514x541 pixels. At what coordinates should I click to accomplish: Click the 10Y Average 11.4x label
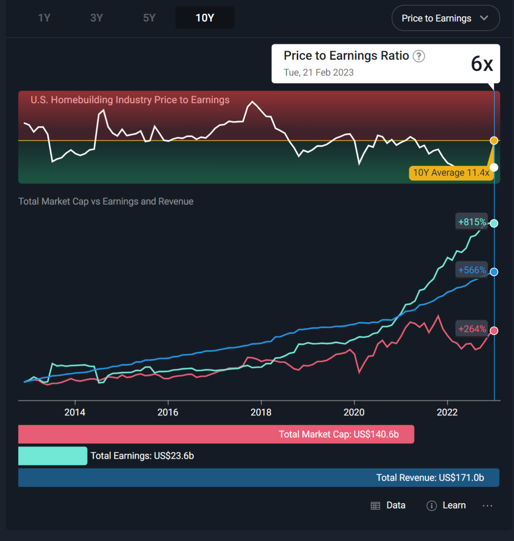point(451,172)
